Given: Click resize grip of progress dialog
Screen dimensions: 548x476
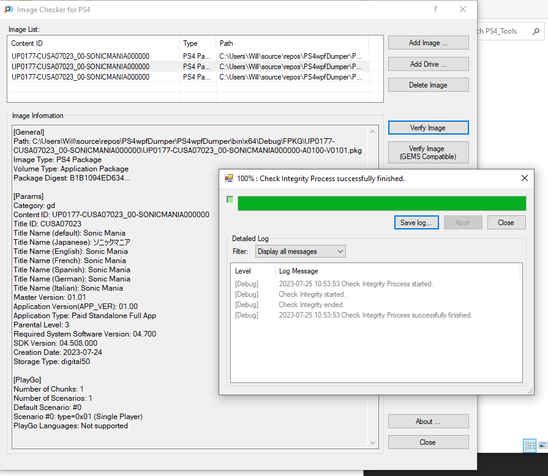Looking at the screenshot, I should 530,391.
